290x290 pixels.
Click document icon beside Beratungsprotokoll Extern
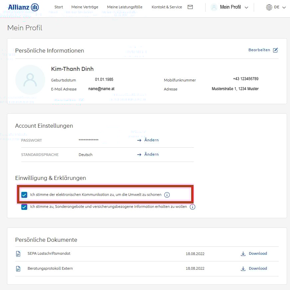(x=18, y=269)
